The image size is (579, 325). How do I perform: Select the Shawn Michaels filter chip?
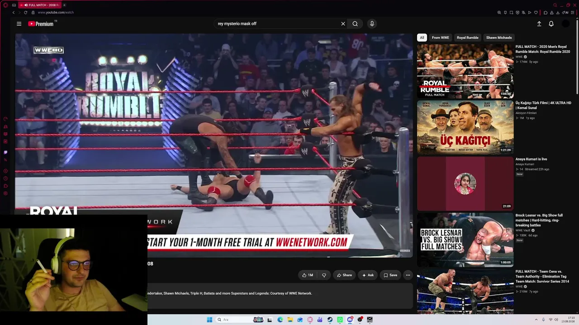pyautogui.click(x=499, y=37)
